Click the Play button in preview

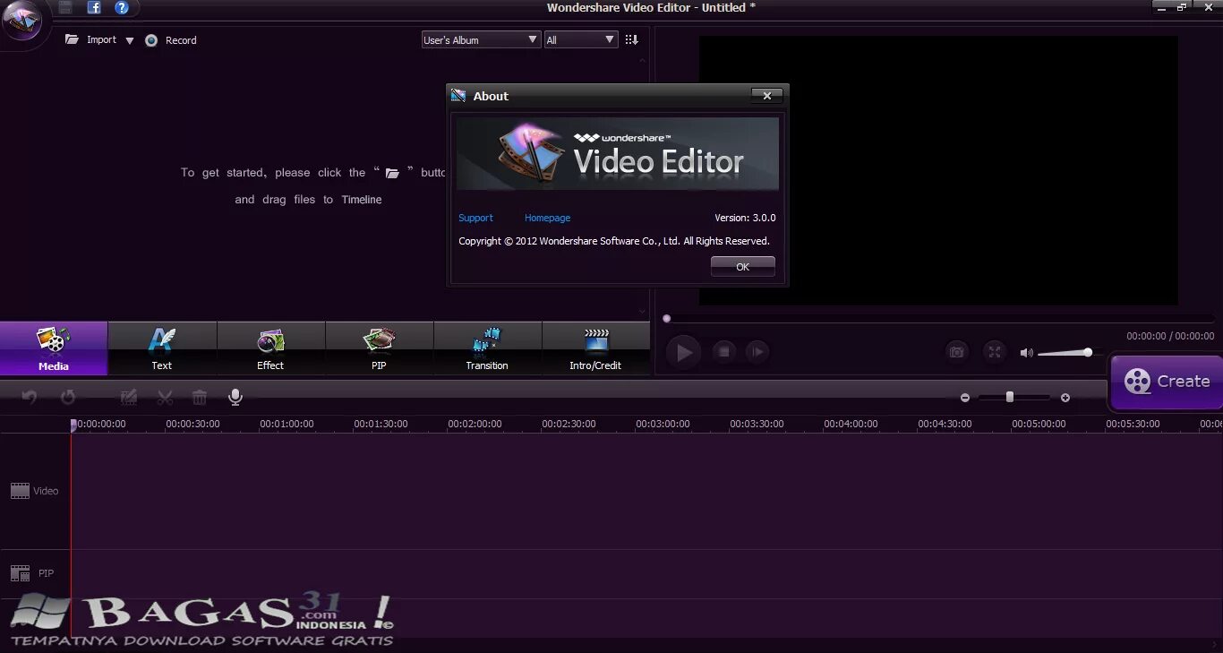pyautogui.click(x=684, y=352)
